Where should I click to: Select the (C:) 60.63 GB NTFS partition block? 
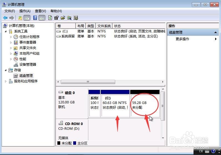point(115,103)
